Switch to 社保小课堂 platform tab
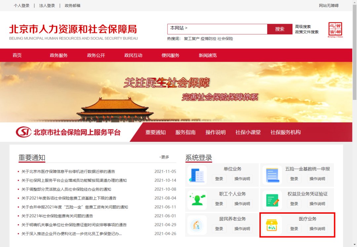Image resolution: width=357 pixels, height=247 pixels. [x=248, y=132]
